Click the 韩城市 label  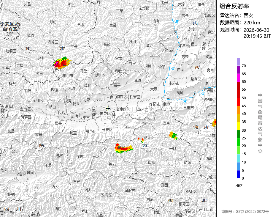170,50
